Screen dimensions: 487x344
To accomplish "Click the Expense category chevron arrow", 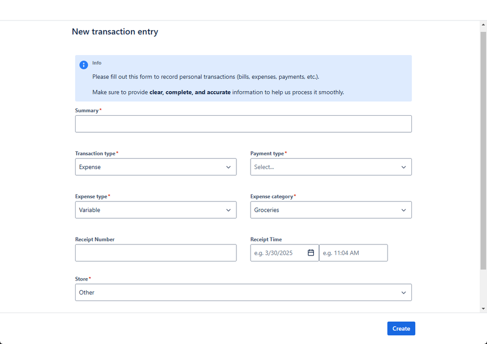I will [x=404, y=210].
